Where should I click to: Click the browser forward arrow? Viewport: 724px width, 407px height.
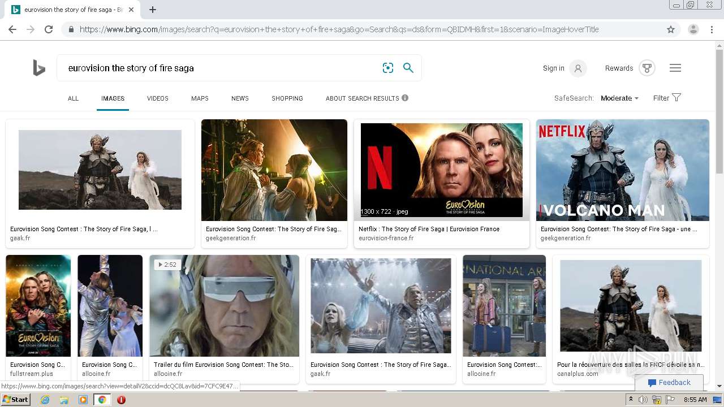coord(31,29)
